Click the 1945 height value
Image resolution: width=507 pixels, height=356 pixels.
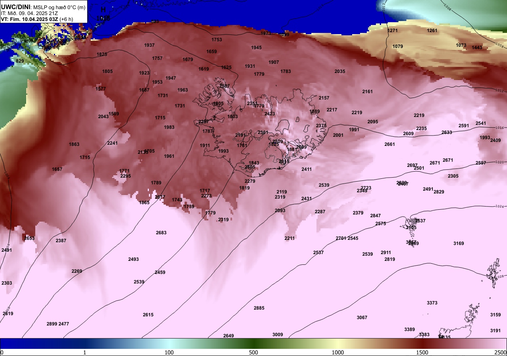click(x=256, y=48)
